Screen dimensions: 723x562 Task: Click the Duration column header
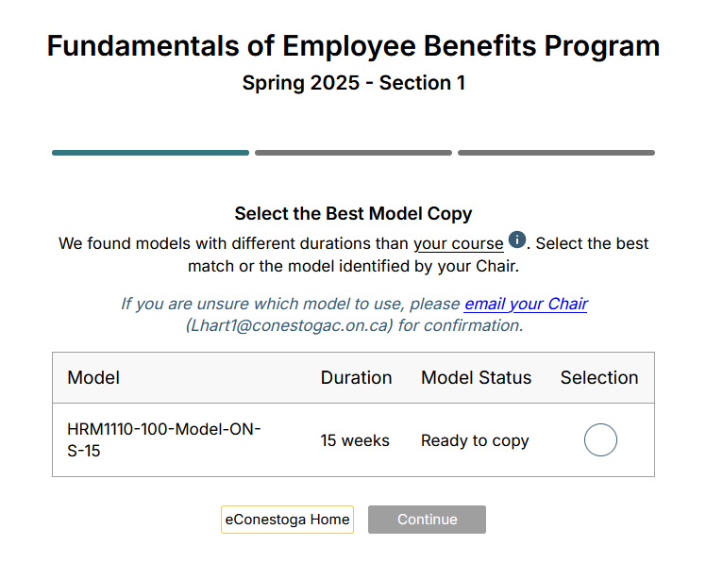pyautogui.click(x=357, y=378)
